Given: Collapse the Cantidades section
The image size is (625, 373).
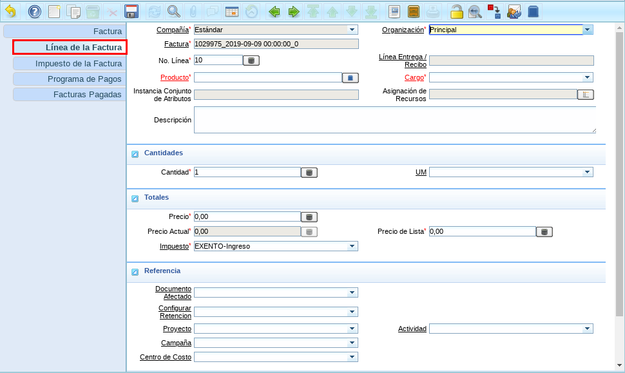Looking at the screenshot, I should click(x=135, y=154).
